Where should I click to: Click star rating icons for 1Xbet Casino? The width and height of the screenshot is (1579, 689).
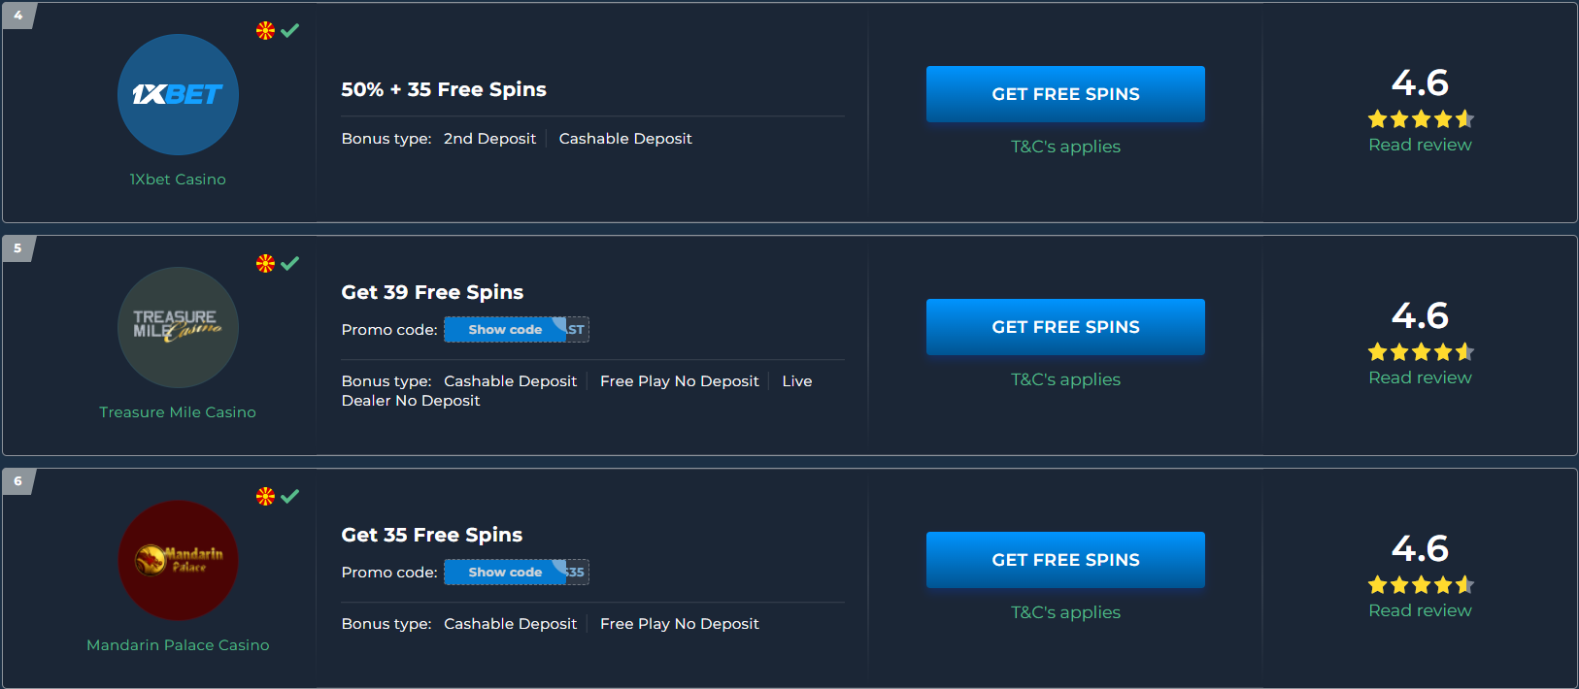coord(1421,119)
